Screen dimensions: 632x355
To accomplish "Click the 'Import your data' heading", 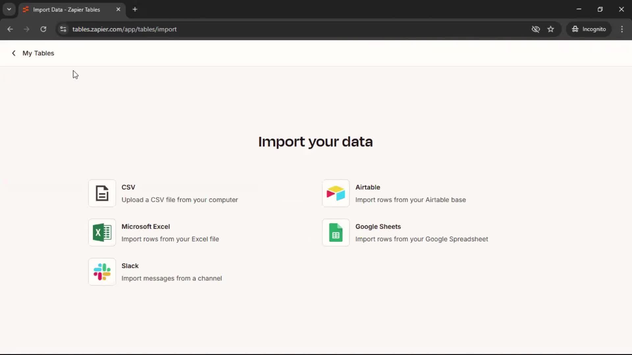I will pos(316,142).
